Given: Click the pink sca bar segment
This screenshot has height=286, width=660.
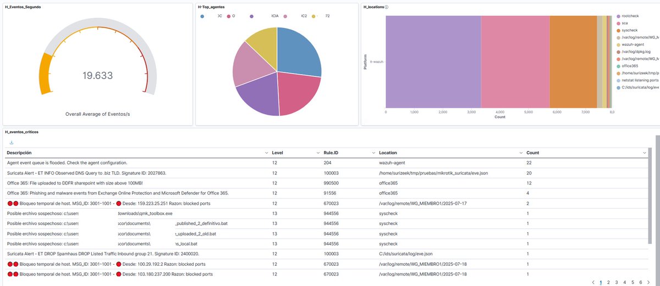Looking at the screenshot, I should coord(515,61).
